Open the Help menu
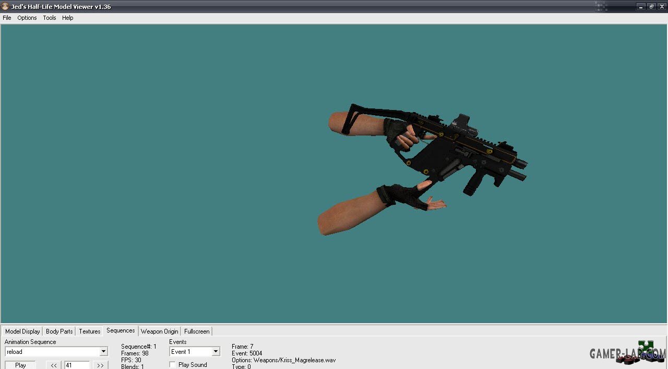 coord(68,18)
